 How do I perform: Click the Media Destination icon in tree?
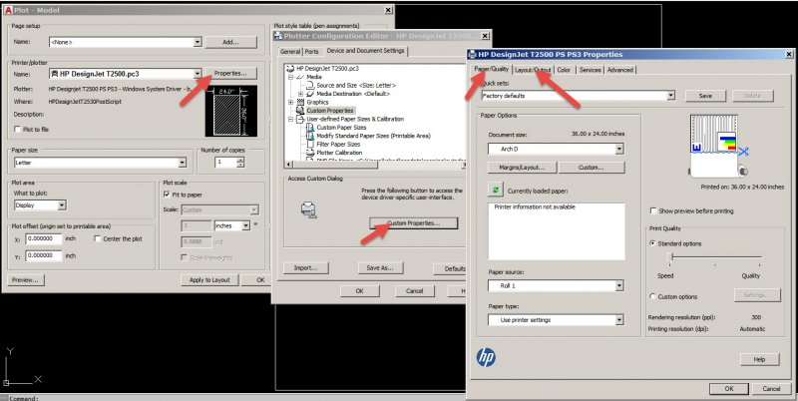310,94
